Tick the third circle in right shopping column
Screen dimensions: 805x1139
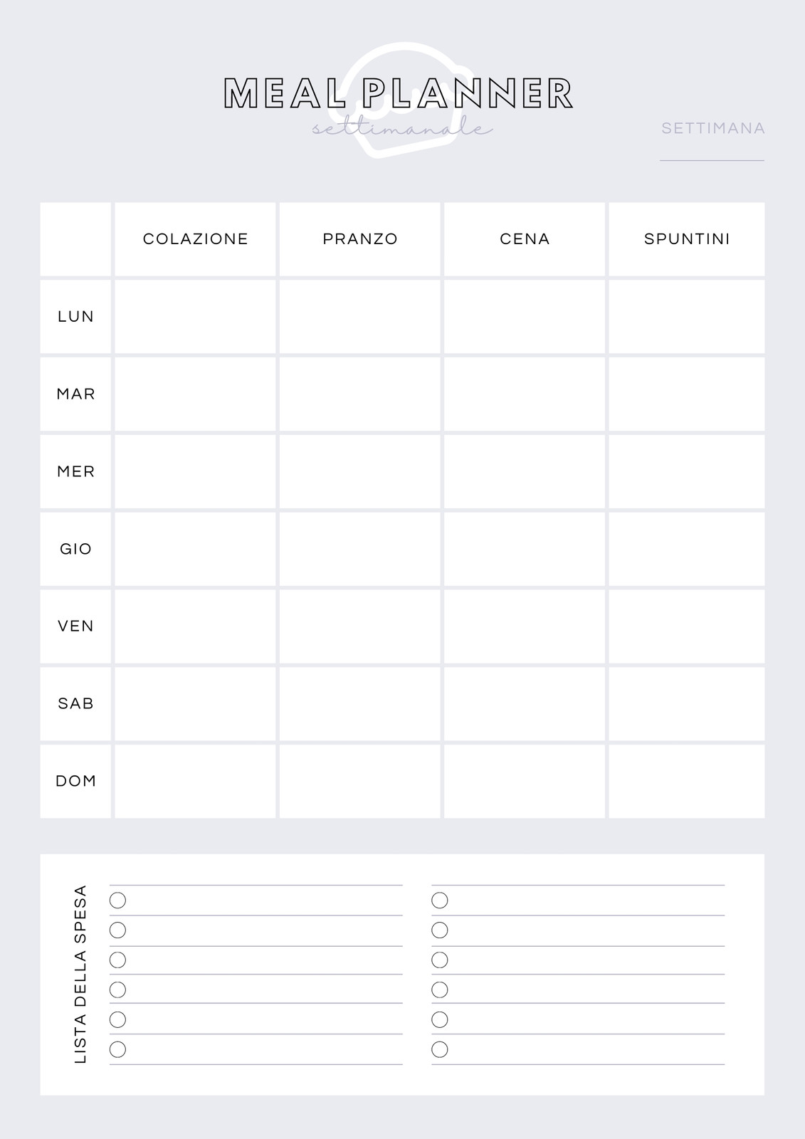click(x=440, y=960)
